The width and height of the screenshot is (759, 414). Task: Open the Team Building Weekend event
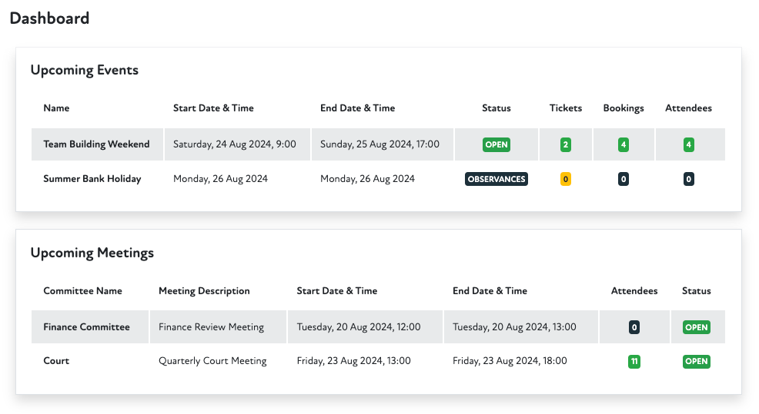point(96,144)
